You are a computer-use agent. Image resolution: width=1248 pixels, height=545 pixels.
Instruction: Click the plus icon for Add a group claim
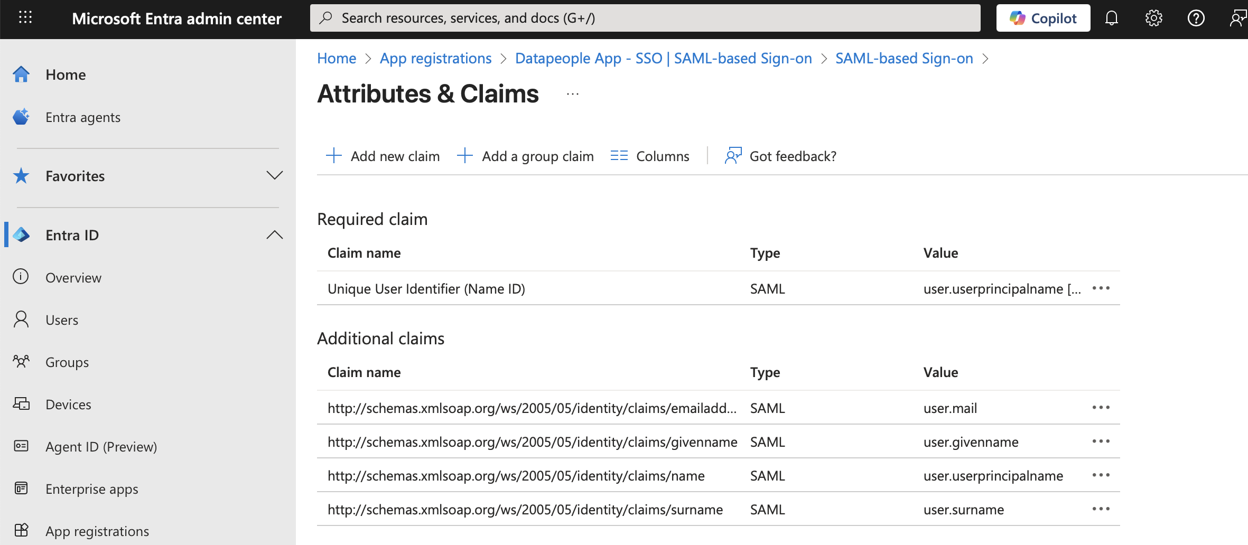(x=465, y=156)
